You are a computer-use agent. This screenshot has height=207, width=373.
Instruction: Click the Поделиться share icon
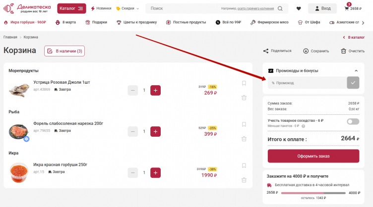pyautogui.click(x=266, y=51)
